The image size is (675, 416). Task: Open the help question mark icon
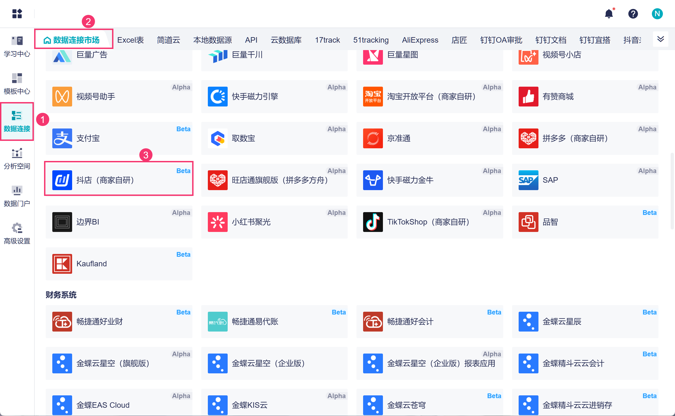(633, 13)
